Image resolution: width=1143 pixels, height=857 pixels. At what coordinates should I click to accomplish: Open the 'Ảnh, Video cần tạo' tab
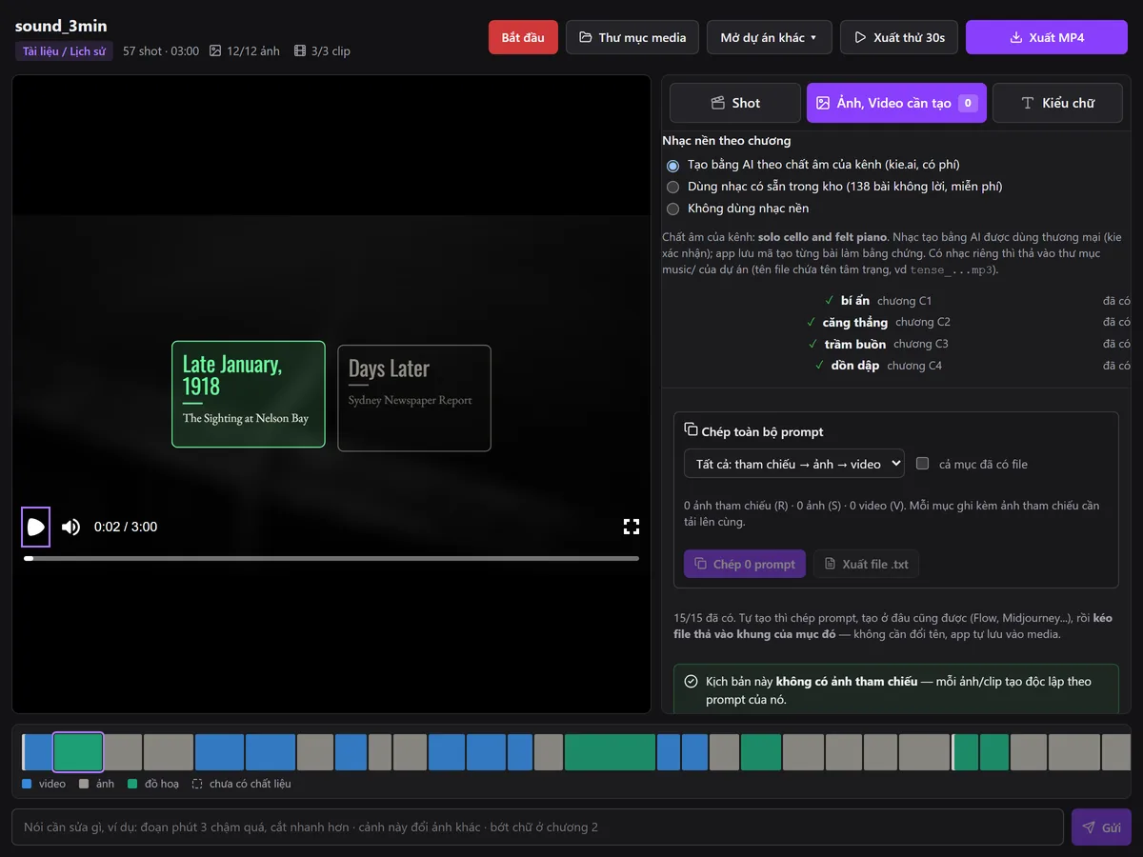click(896, 103)
